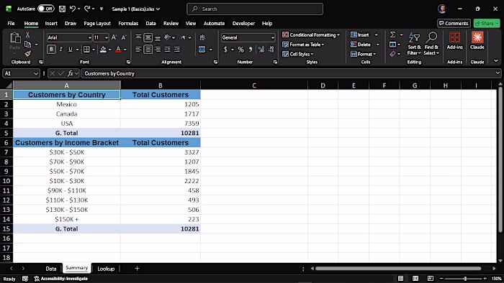Open the Add-ins button
This screenshot has height=283, width=504.
pyautogui.click(x=454, y=41)
